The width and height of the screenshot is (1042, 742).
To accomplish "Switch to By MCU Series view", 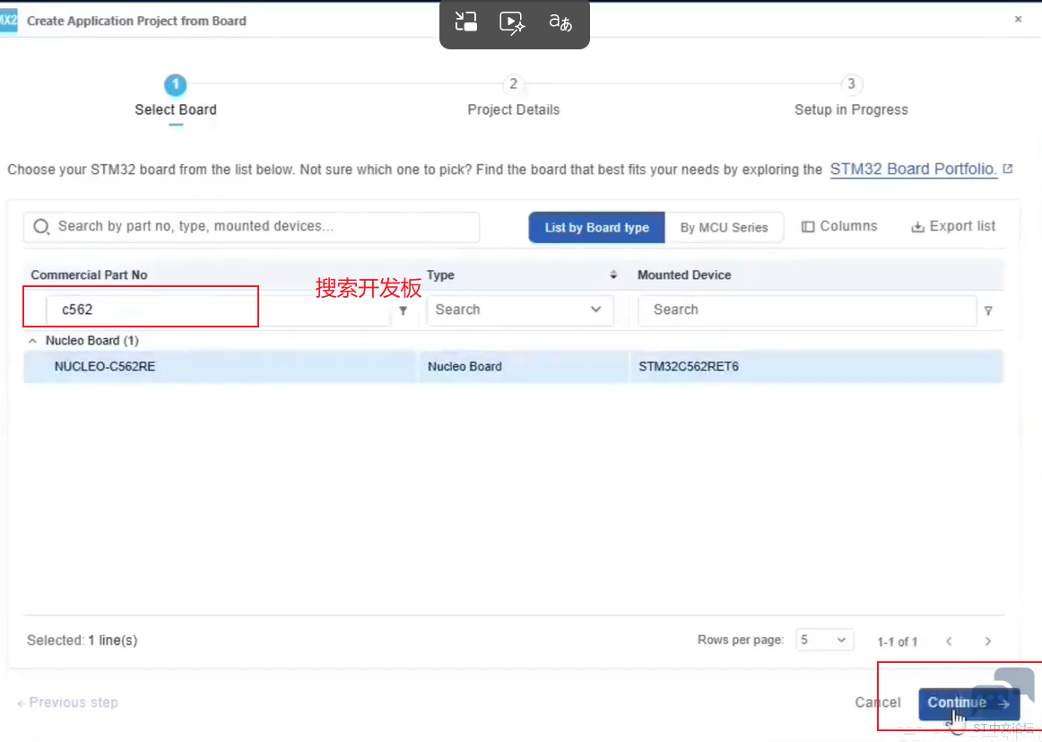I will point(724,227).
